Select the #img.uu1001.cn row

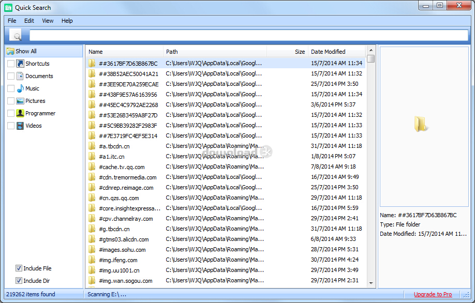click(x=226, y=270)
